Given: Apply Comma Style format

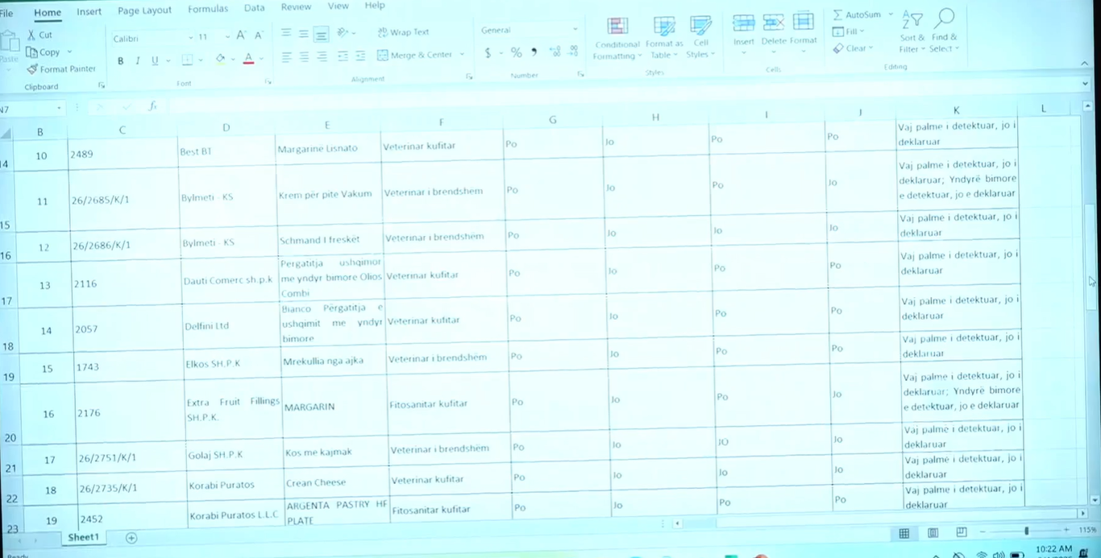Looking at the screenshot, I should (x=534, y=52).
